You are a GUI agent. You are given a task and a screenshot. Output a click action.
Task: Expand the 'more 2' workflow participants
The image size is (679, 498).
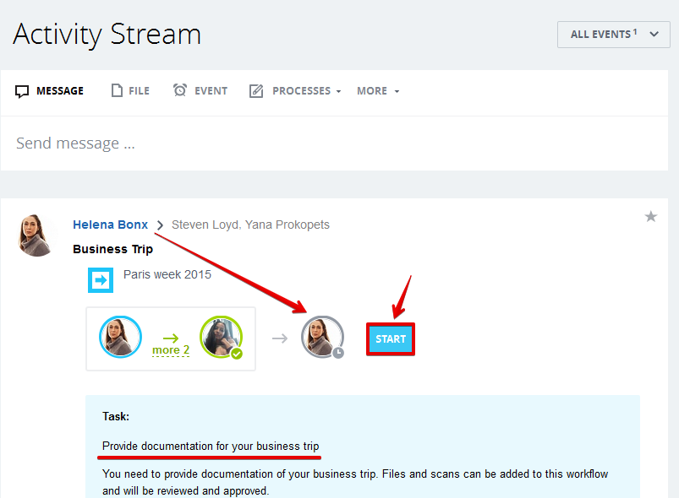pos(171,349)
